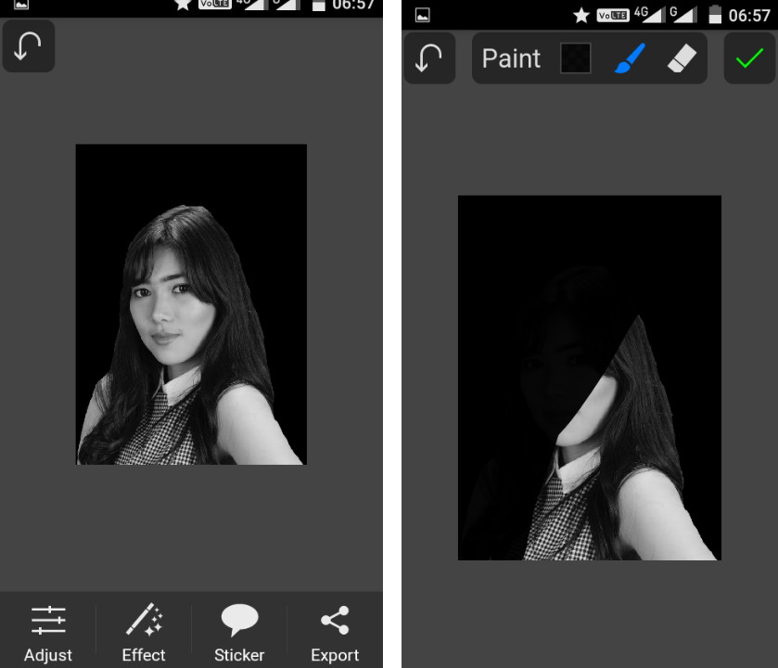Tap the image notification icon in right status bar
This screenshot has width=778, height=668.
(x=423, y=16)
